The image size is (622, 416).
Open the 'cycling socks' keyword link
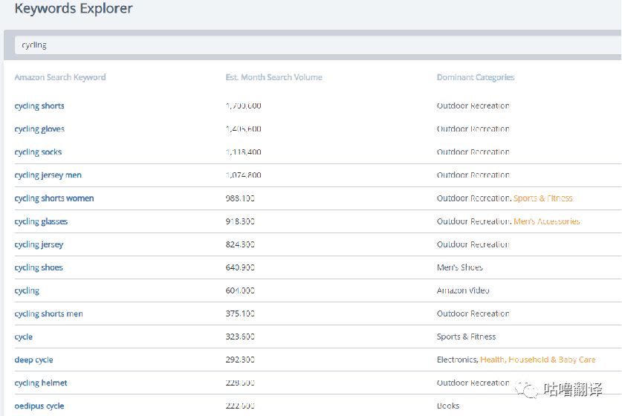click(x=38, y=152)
